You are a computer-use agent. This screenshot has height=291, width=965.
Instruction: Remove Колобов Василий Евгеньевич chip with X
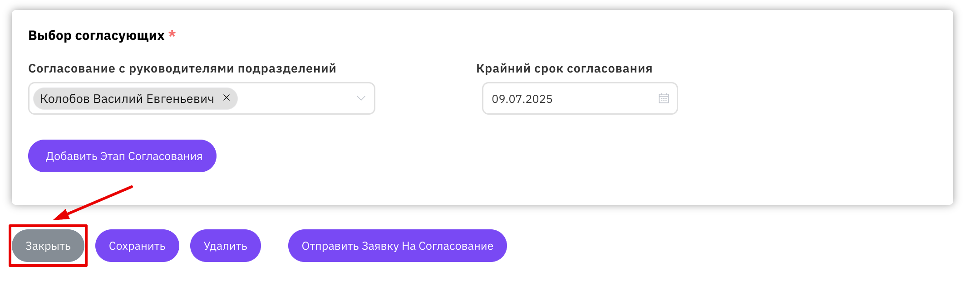pos(226,98)
